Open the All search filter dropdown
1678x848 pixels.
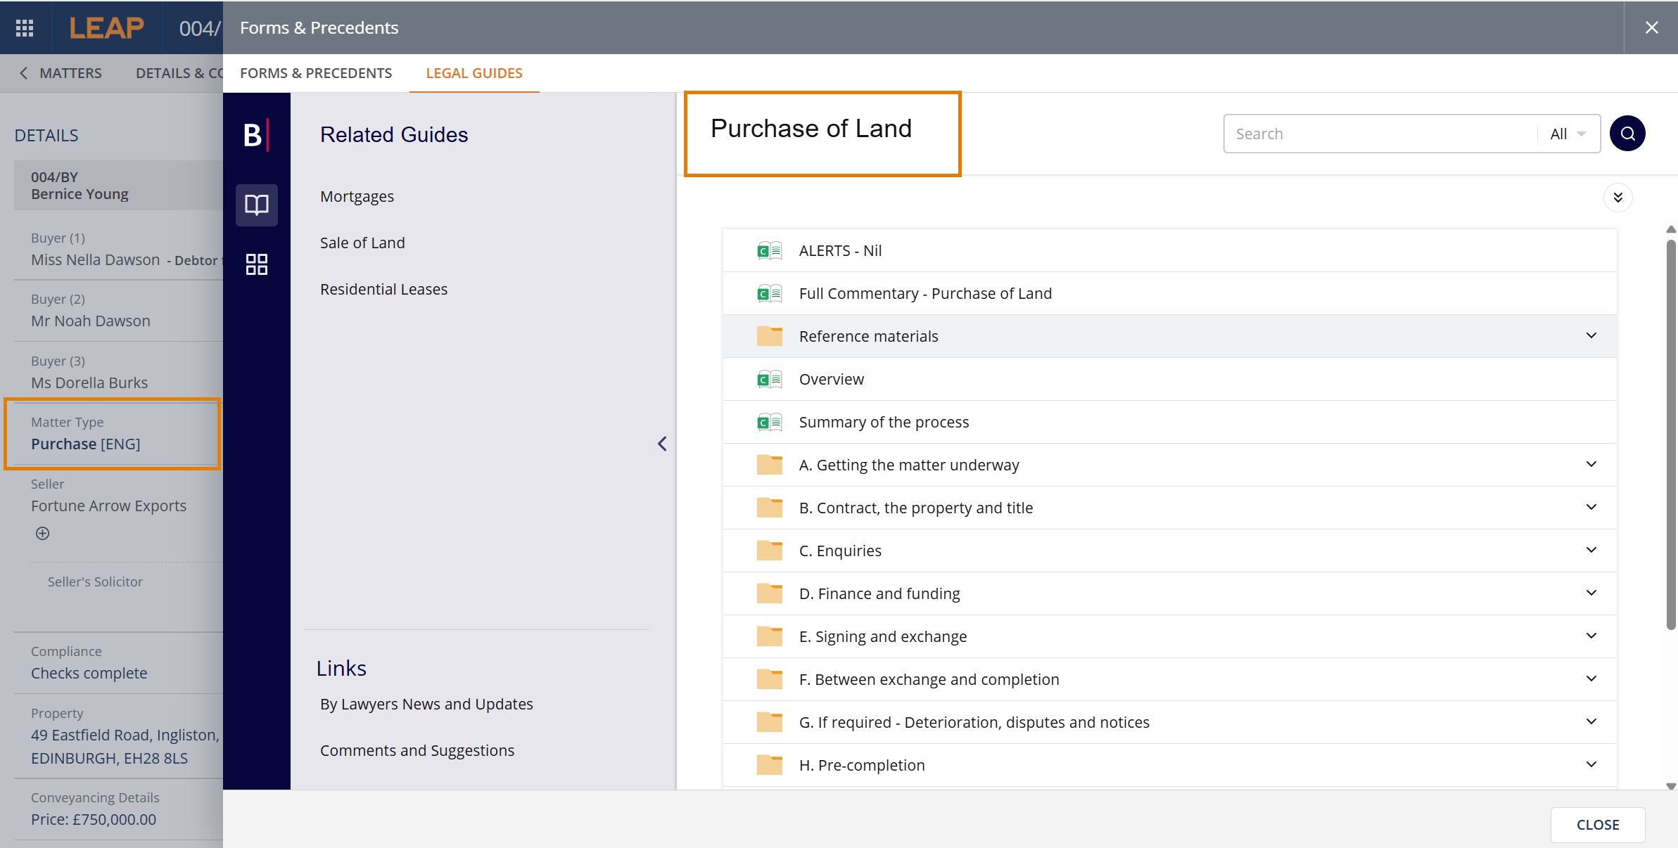[x=1568, y=134]
